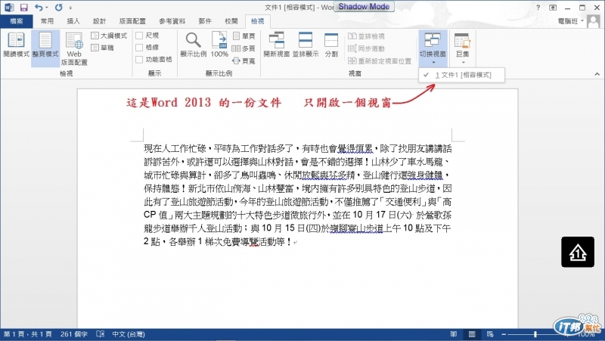Switch to 大綱模式 outline view

(109, 36)
